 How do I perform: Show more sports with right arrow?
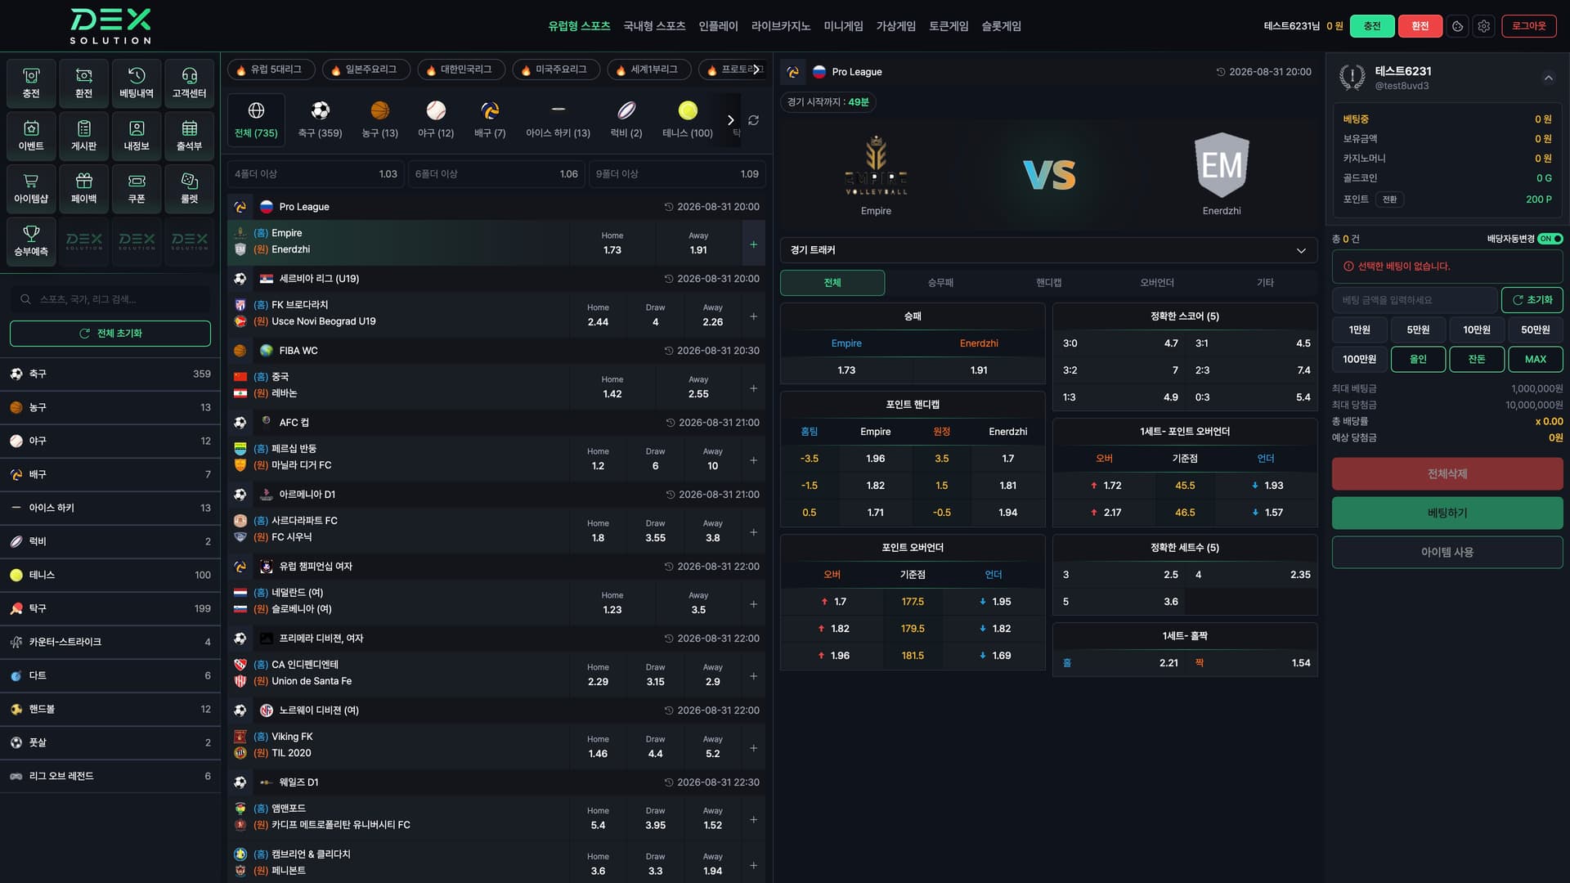(x=730, y=120)
